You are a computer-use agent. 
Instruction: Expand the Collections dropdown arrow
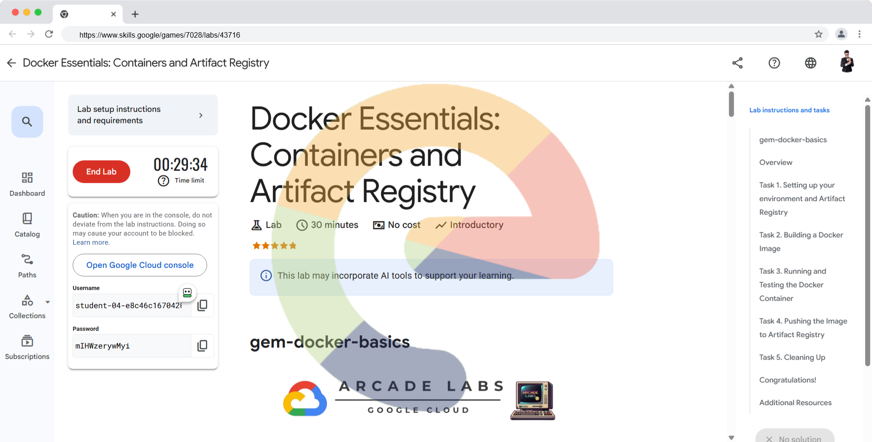click(x=48, y=302)
